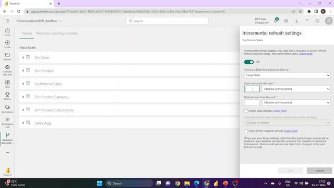Open Metrics in the left sidebar
Image resolution: width=334 pixels, height=188 pixels.
(7, 96)
